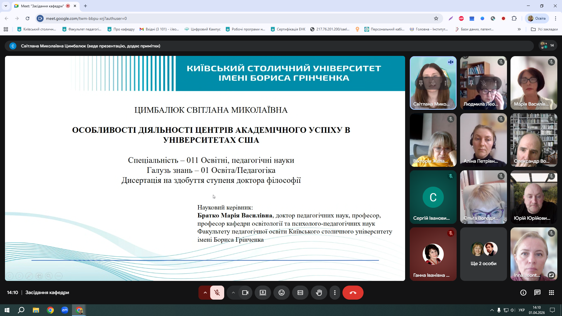This screenshot has height=316, width=562.
Task: Click the present screen icon
Action: [263, 293]
